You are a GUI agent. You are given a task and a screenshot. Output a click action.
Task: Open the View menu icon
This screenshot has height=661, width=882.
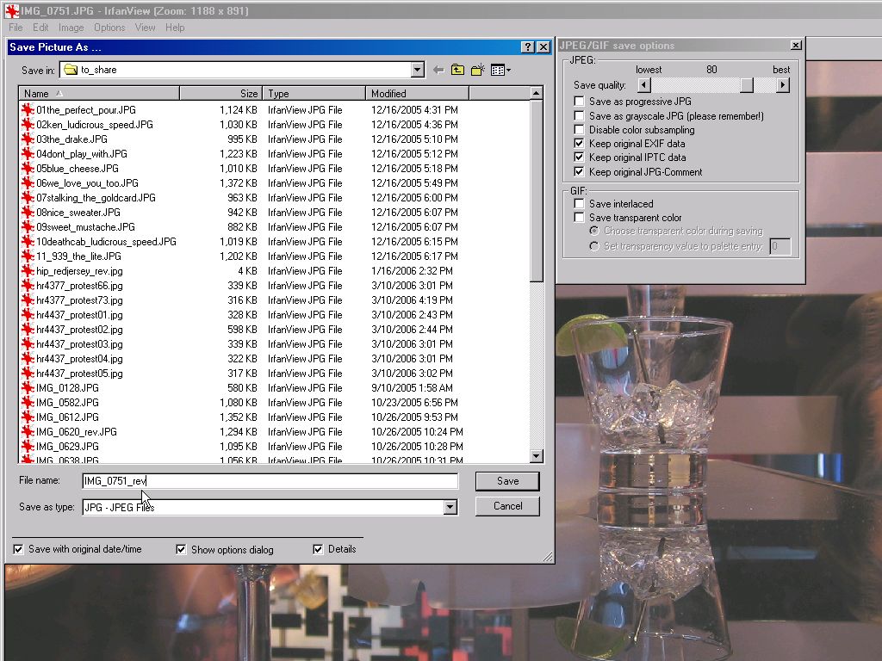[500, 71]
